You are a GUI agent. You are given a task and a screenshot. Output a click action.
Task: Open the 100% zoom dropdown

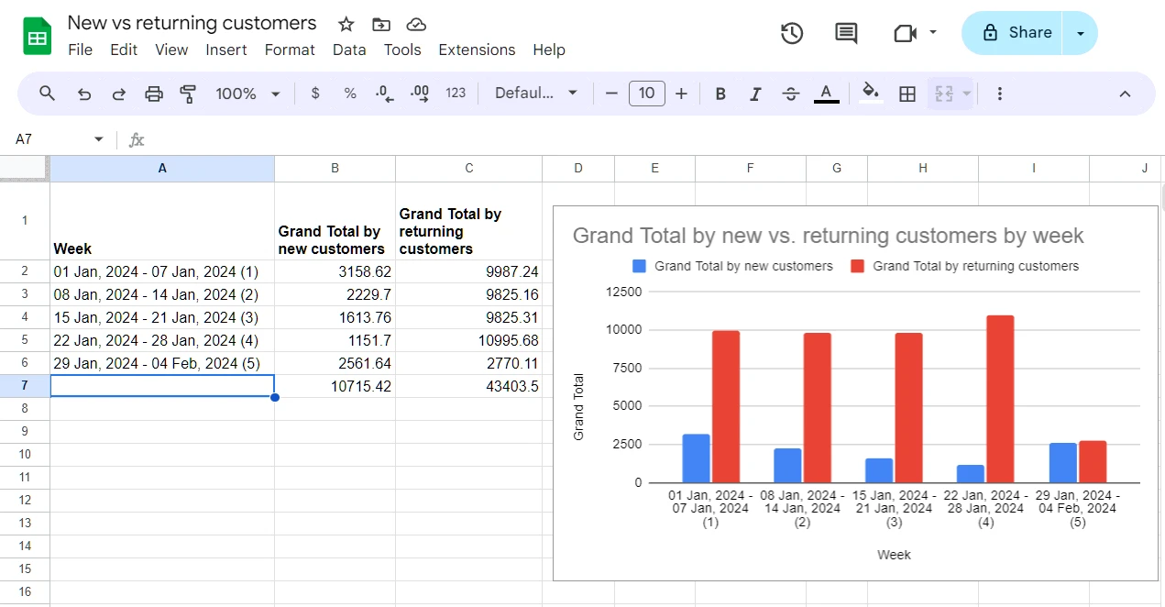247,94
